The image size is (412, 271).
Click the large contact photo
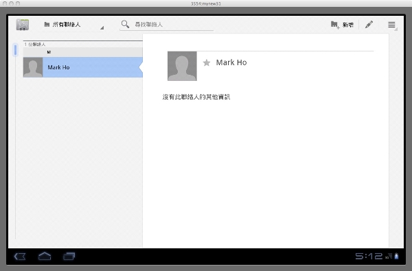(182, 66)
